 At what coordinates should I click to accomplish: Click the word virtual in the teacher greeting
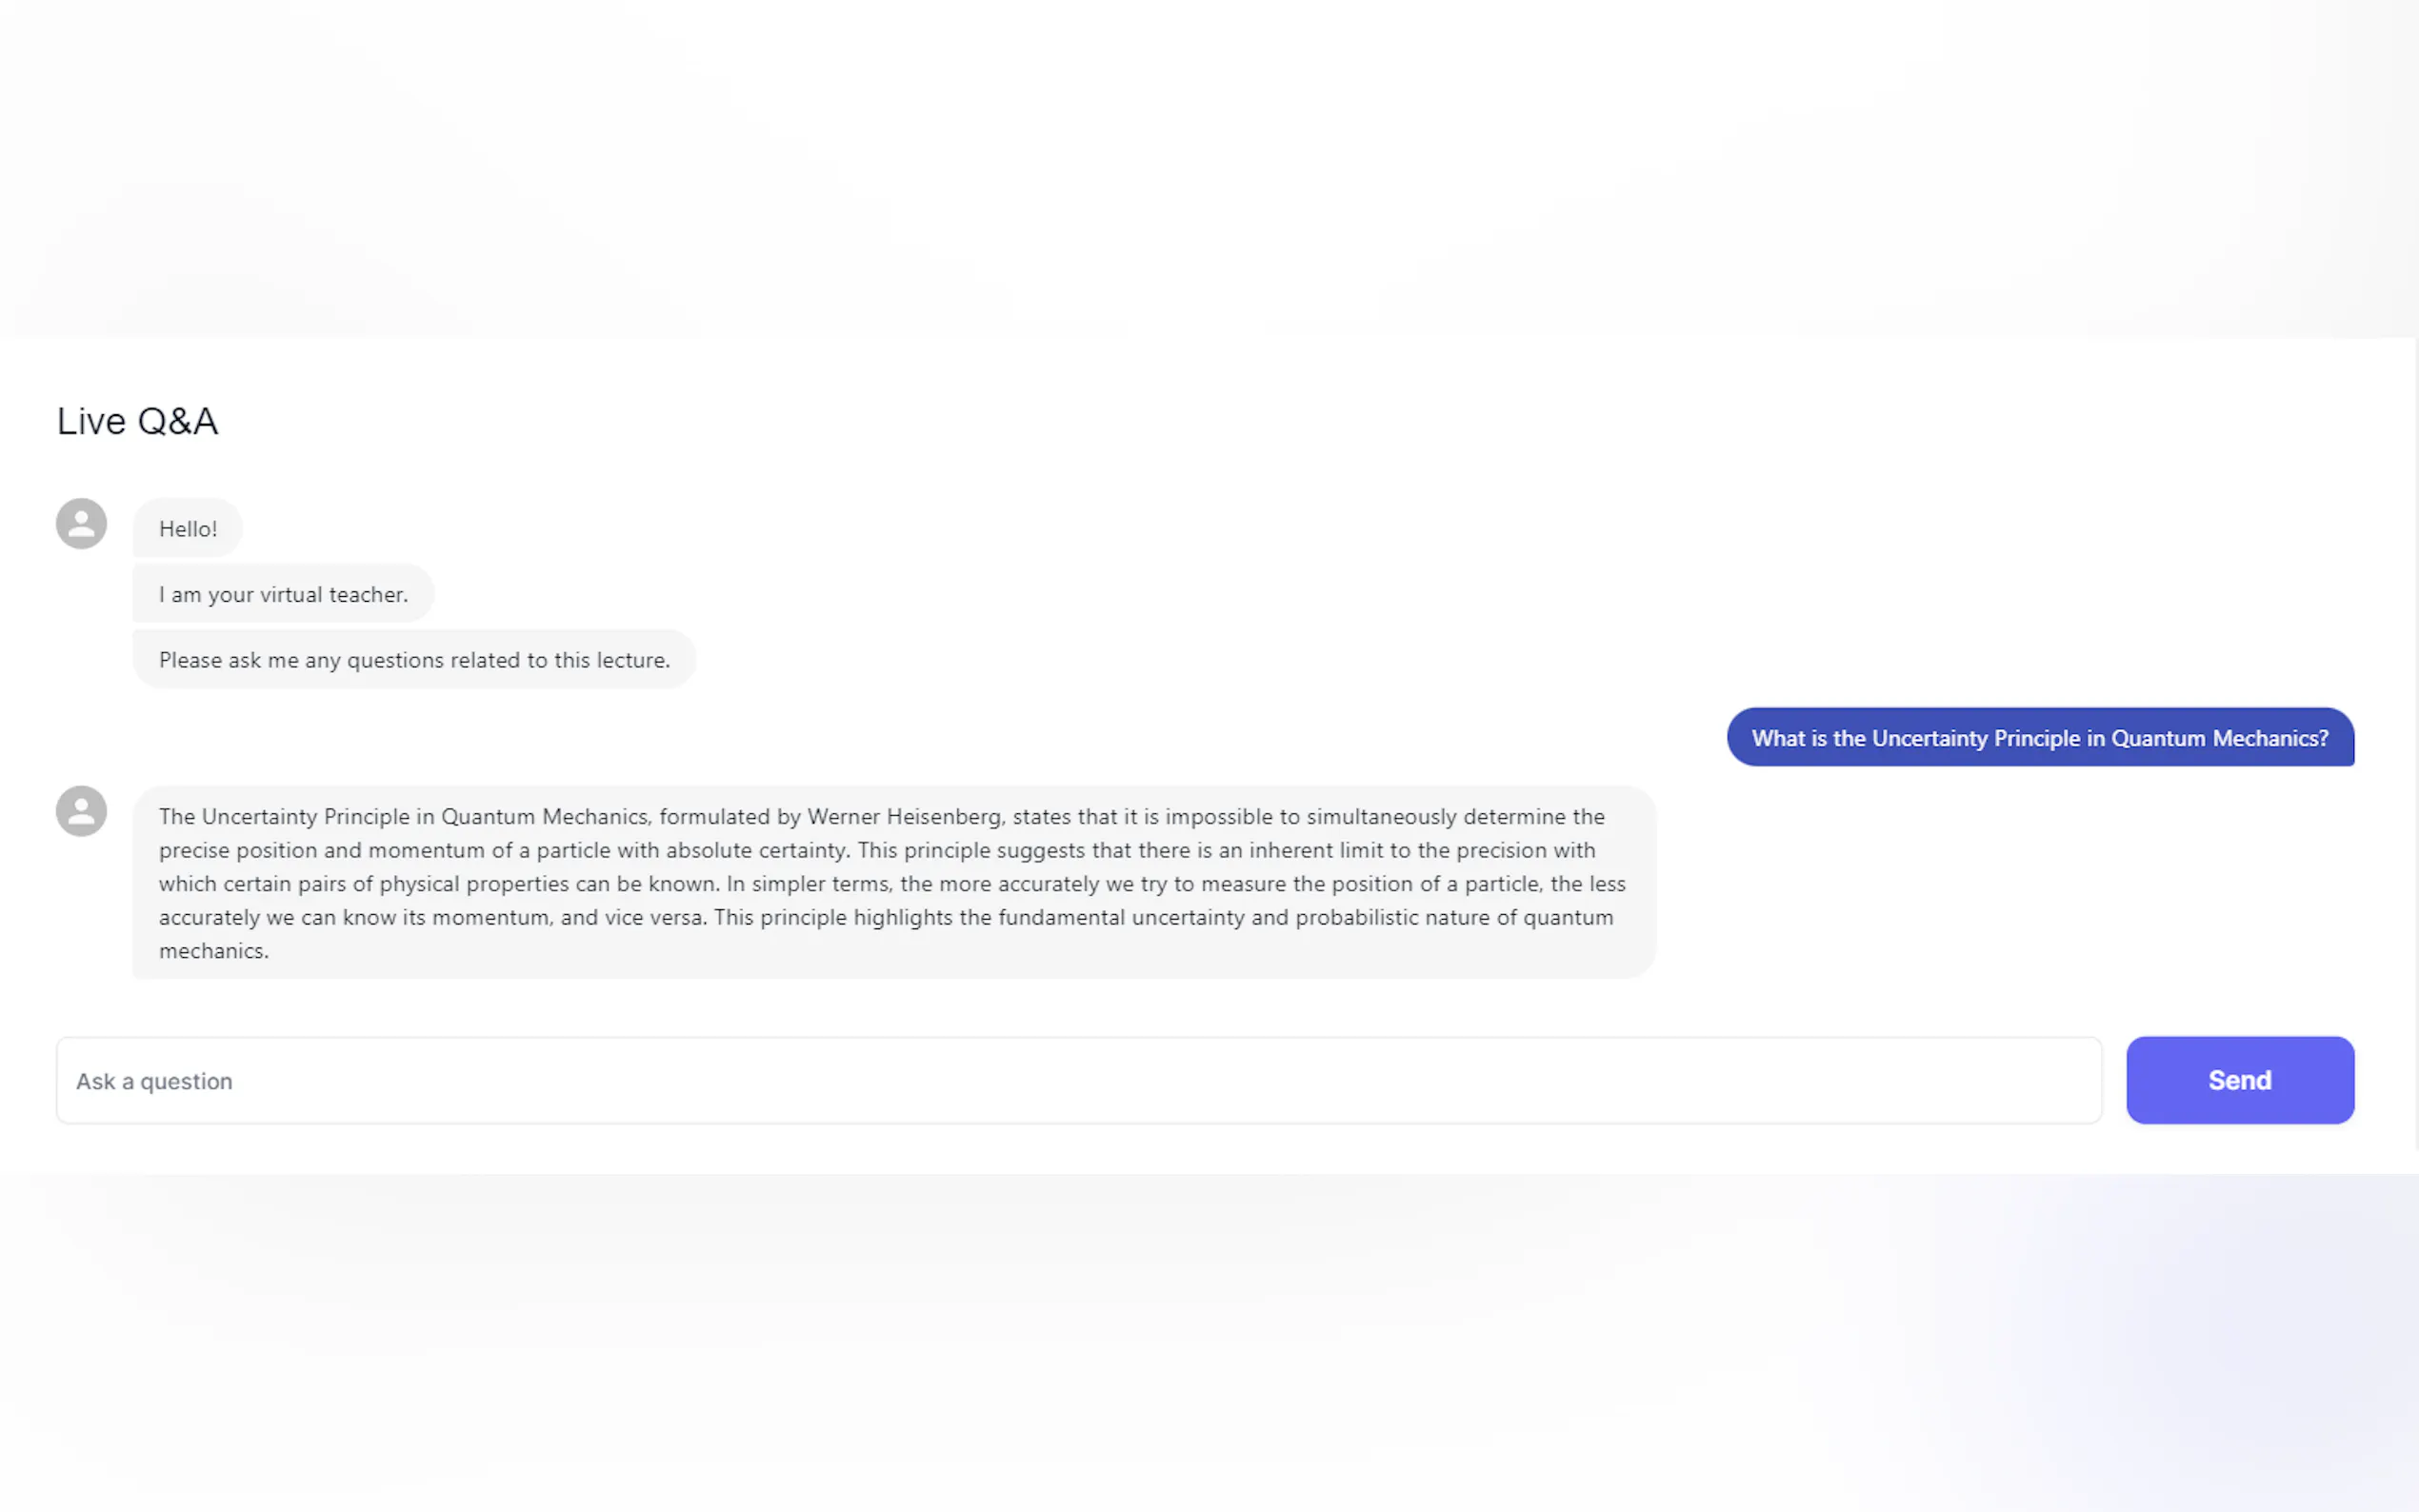point(290,595)
